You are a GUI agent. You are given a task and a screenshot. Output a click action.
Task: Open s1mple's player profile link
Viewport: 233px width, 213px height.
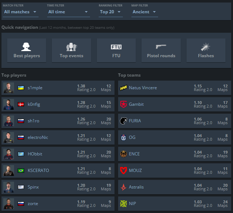point(35,88)
